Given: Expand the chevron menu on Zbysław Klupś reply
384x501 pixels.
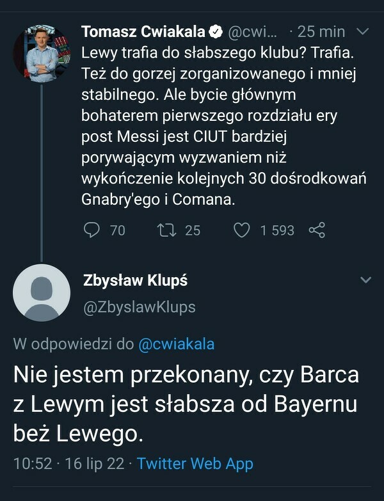Looking at the screenshot, I should pyautogui.click(x=365, y=280).
